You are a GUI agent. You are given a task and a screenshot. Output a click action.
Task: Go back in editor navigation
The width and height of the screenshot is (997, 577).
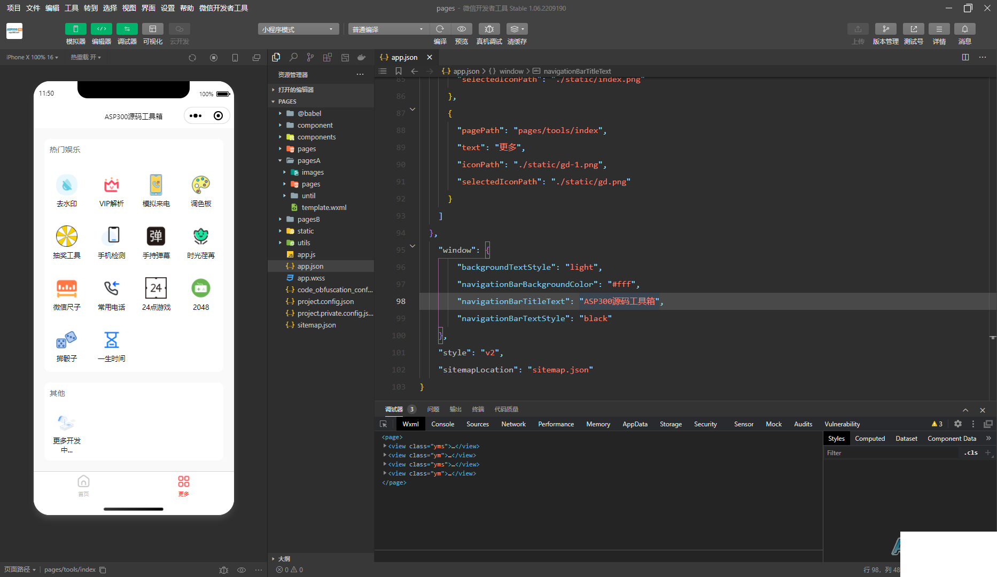coord(415,71)
